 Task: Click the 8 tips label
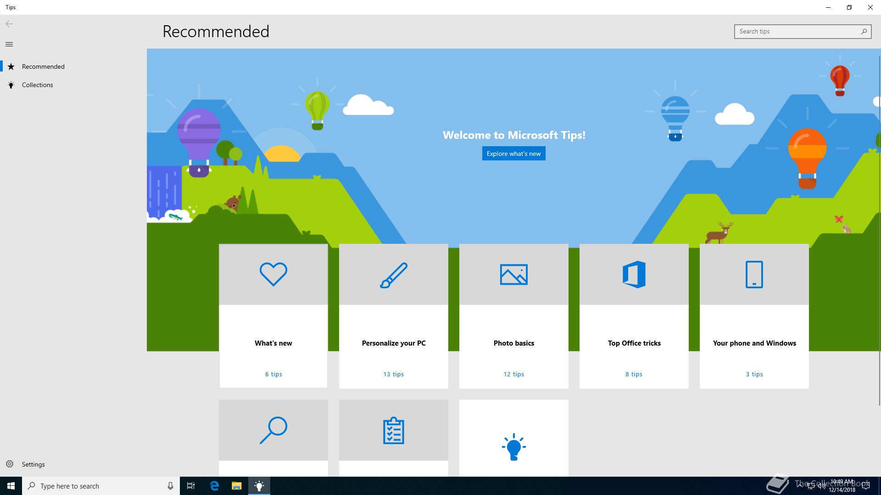click(634, 374)
